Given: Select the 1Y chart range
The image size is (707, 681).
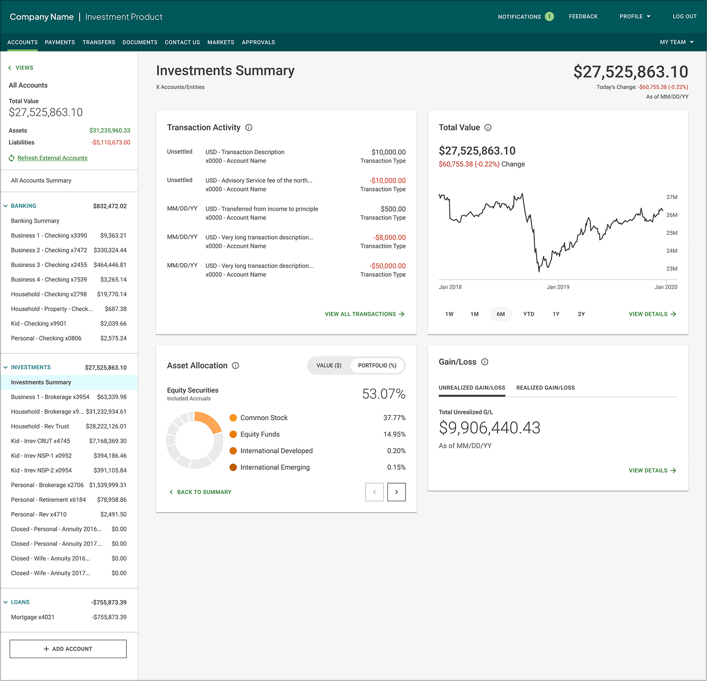Looking at the screenshot, I should click(556, 315).
